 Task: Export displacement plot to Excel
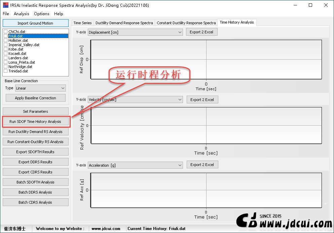(201, 32)
